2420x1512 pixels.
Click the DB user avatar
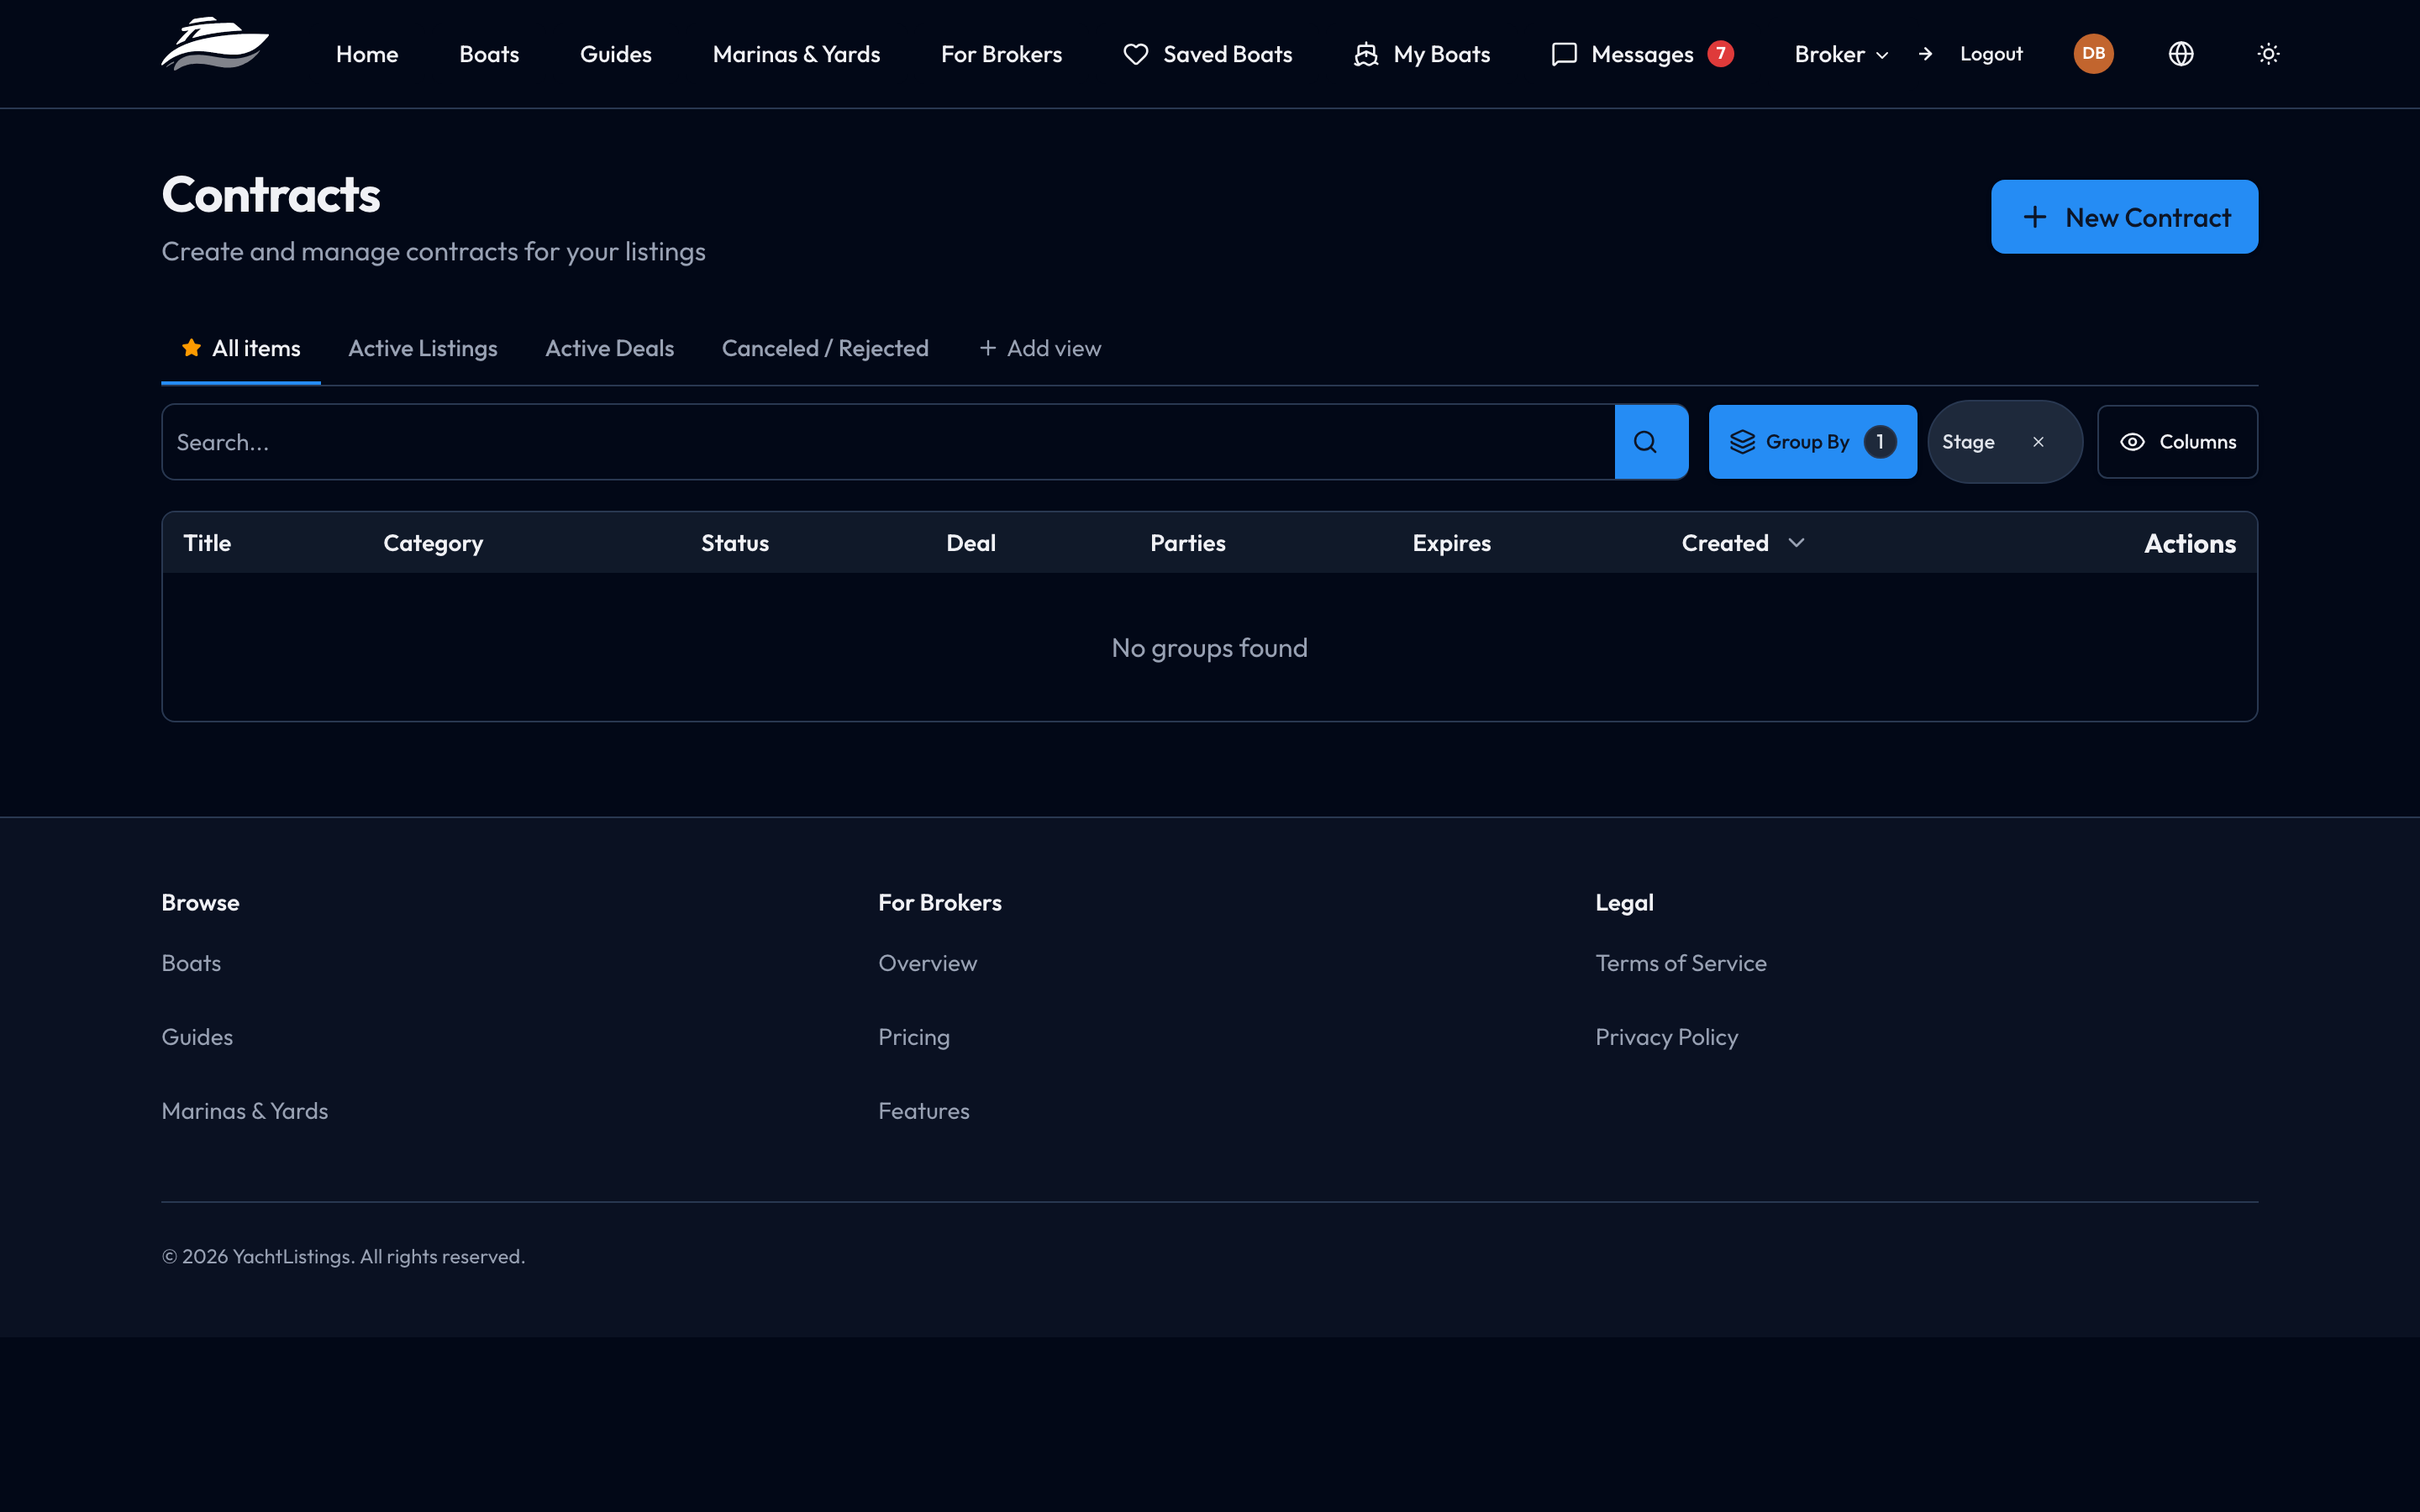pyautogui.click(x=2093, y=54)
